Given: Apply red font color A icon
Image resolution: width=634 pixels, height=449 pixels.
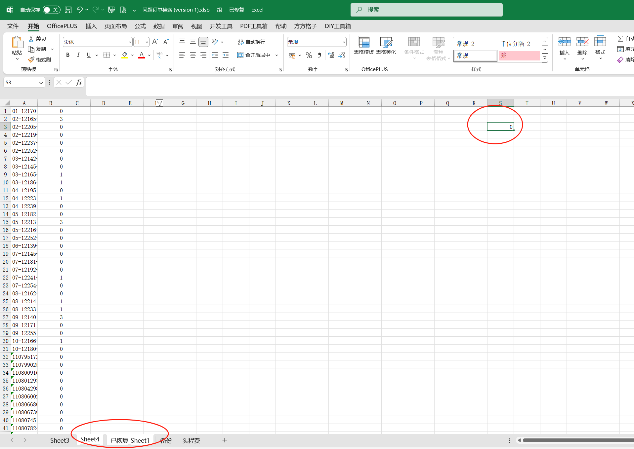Looking at the screenshot, I should pos(142,55).
